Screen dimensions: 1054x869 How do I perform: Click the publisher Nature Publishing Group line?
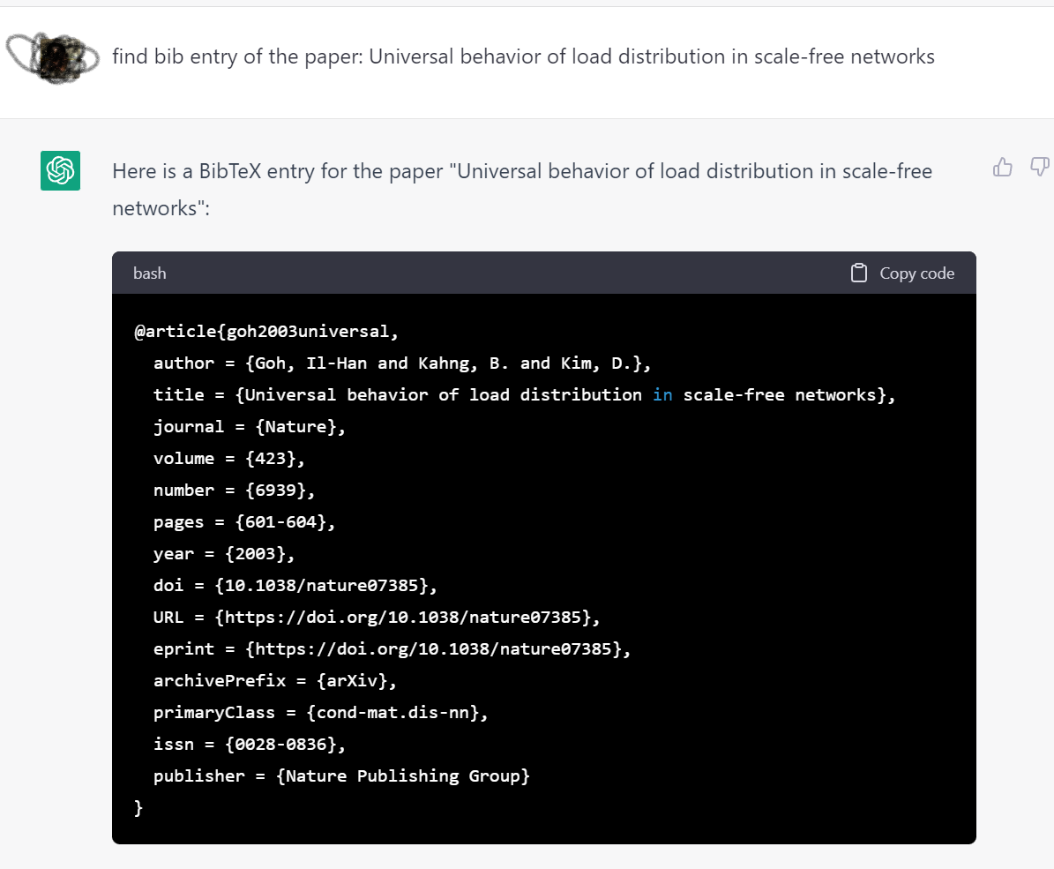(341, 776)
